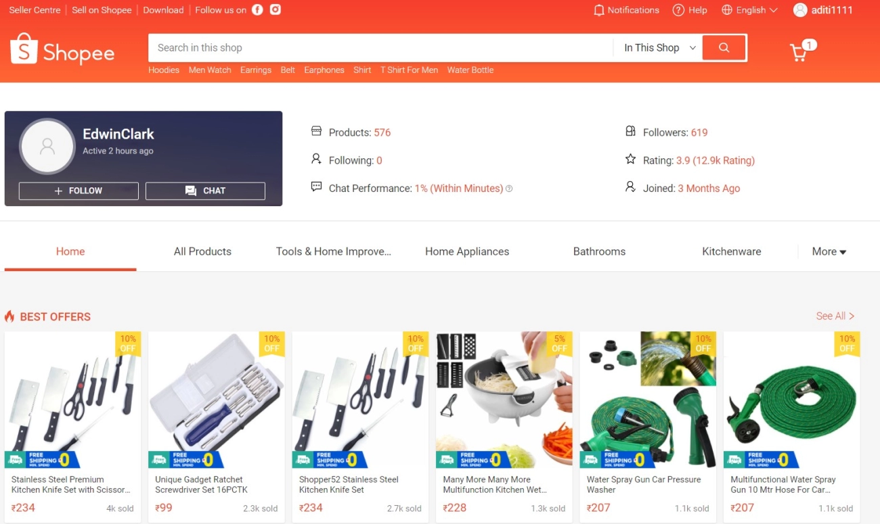Click the Best Offers flame icon
This screenshot has width=880, height=524.
pyautogui.click(x=9, y=316)
